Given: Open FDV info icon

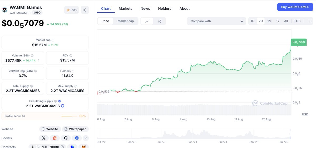Looking at the screenshot, I should [71, 56].
